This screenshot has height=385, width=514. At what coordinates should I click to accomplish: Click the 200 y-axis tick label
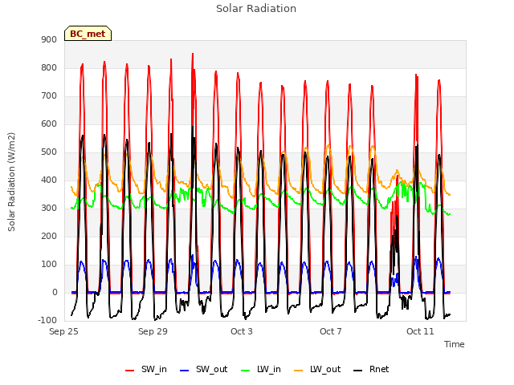[49, 237]
